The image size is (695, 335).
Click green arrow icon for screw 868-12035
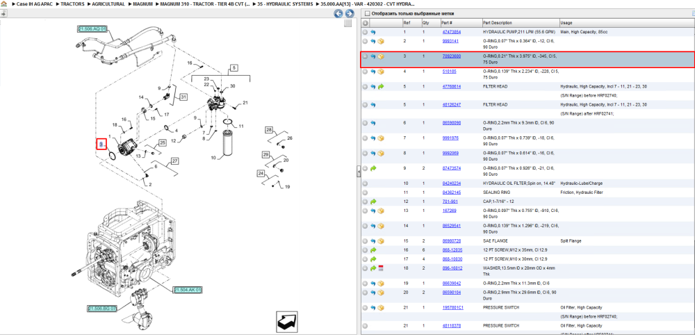click(373, 250)
